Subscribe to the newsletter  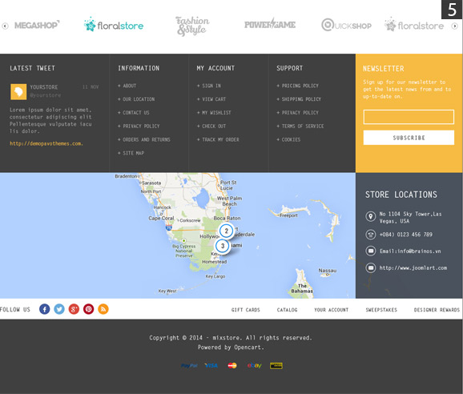coord(409,138)
